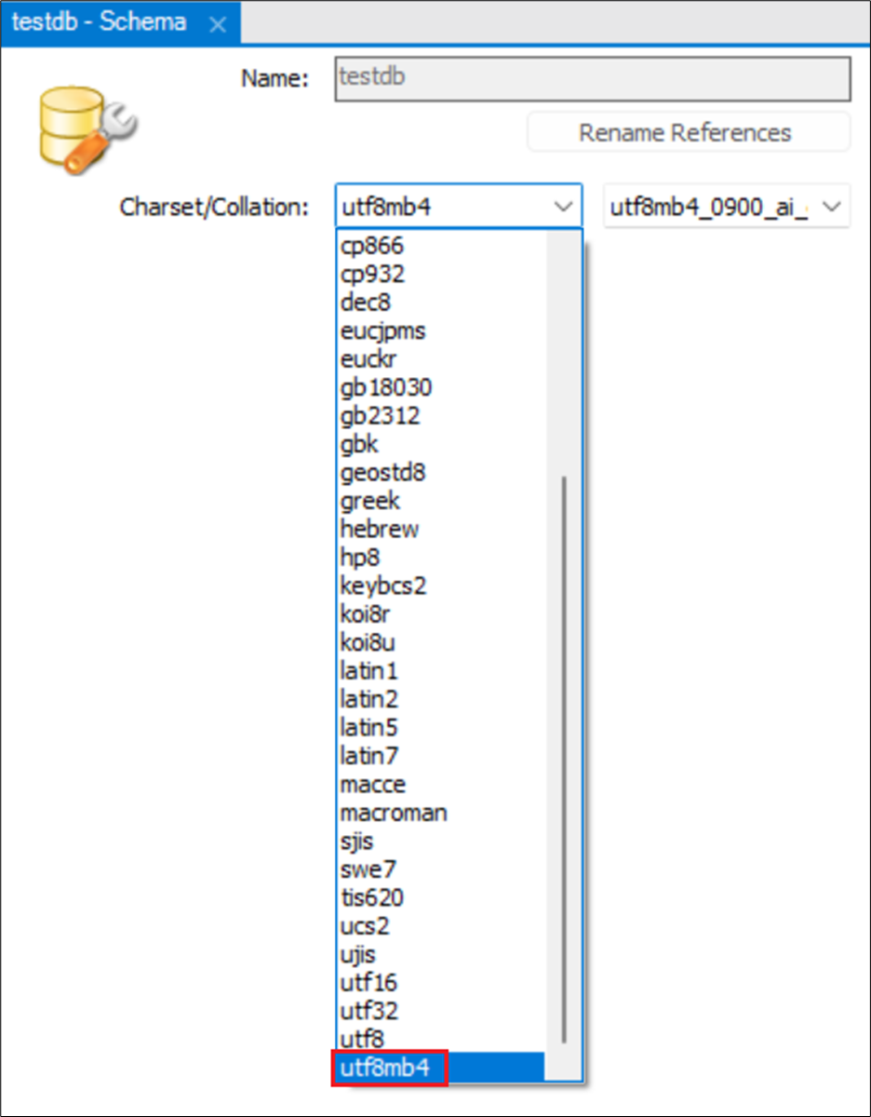Select dec8 from the charset list
The height and width of the screenshot is (1117, 871).
coord(439,303)
